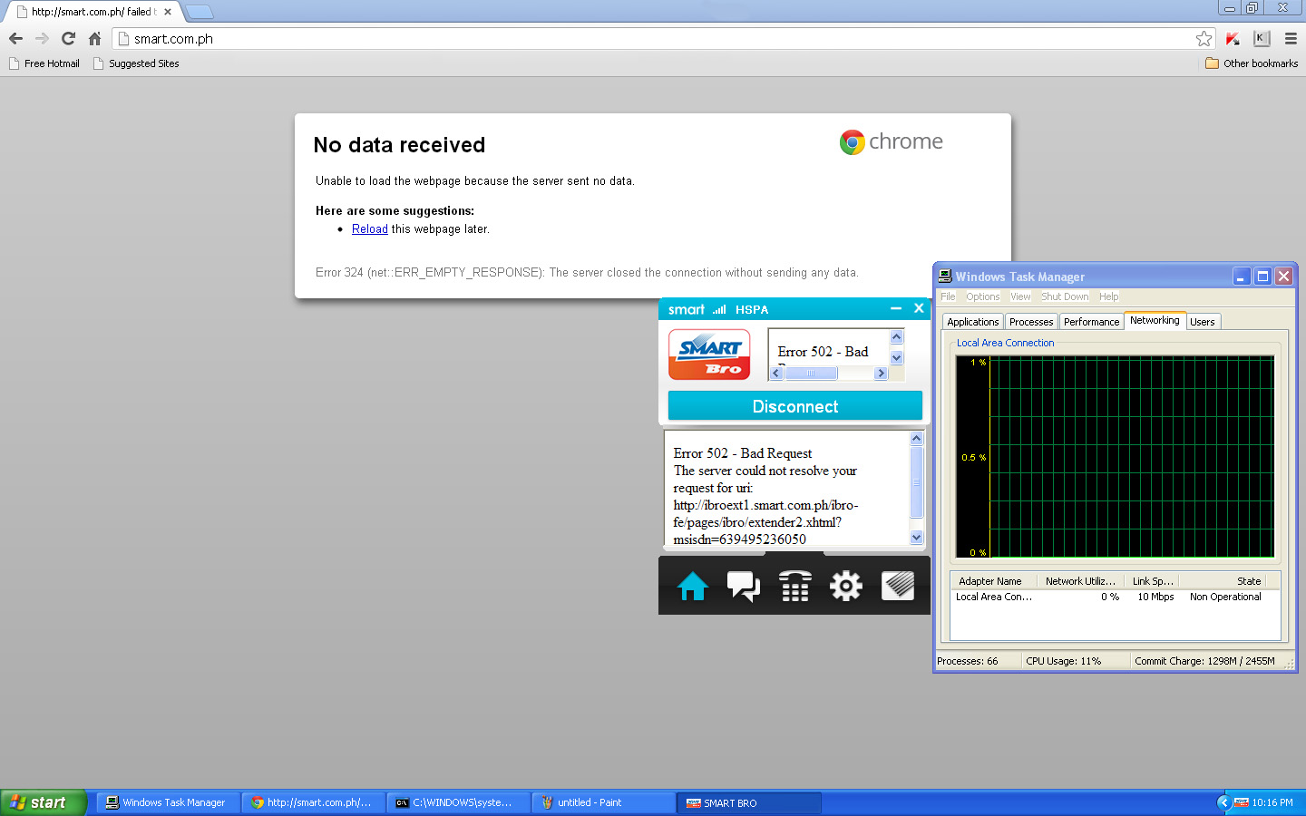
Task: Click the Free Hotmail bookmark
Action: pyautogui.click(x=44, y=63)
